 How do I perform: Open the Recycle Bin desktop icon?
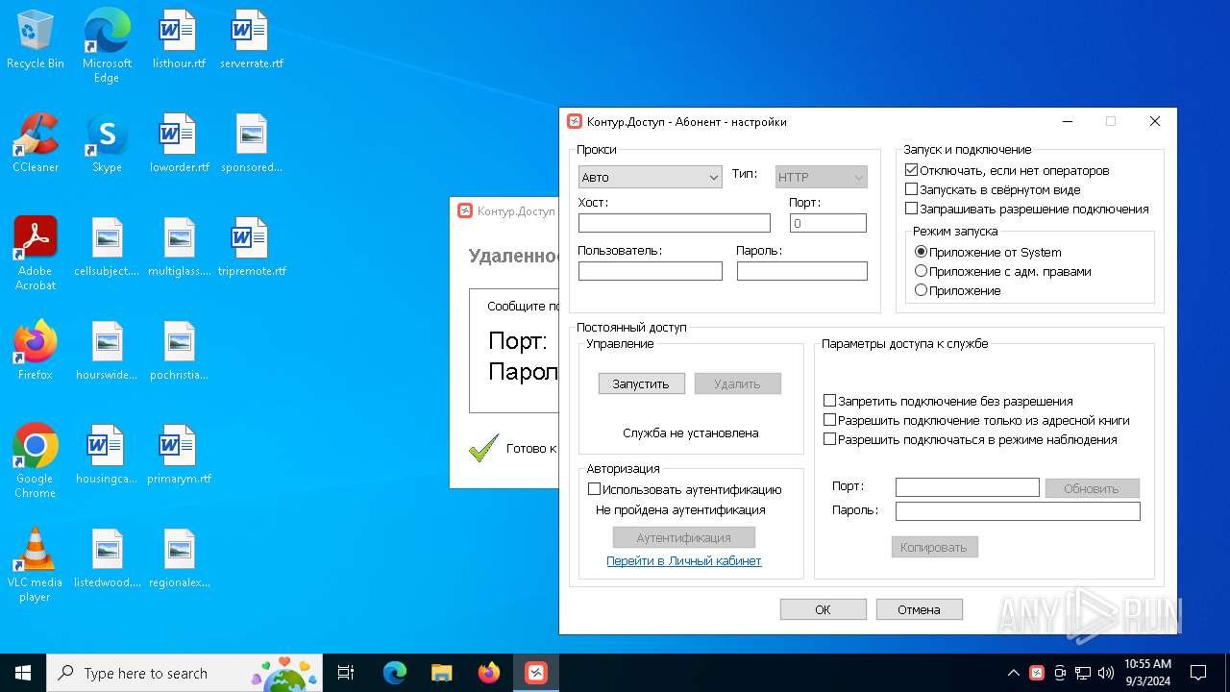coord(36,40)
